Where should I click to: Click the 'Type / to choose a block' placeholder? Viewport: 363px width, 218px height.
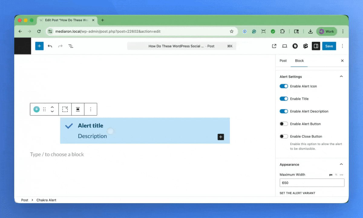[x=57, y=154]
